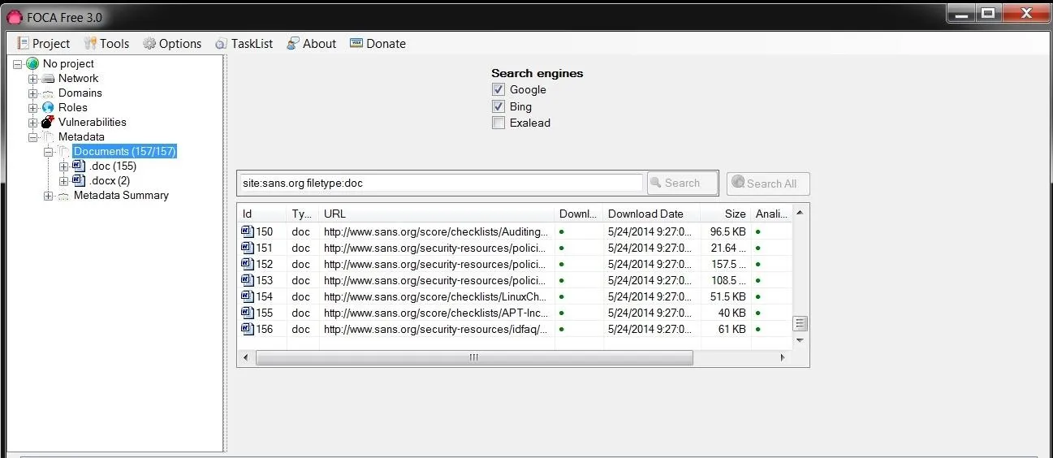1053x458 pixels.
Task: Click the horizontal scrollbar thumb of results list
Action: (x=474, y=357)
